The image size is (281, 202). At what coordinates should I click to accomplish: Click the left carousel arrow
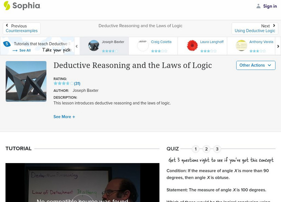[77, 46]
